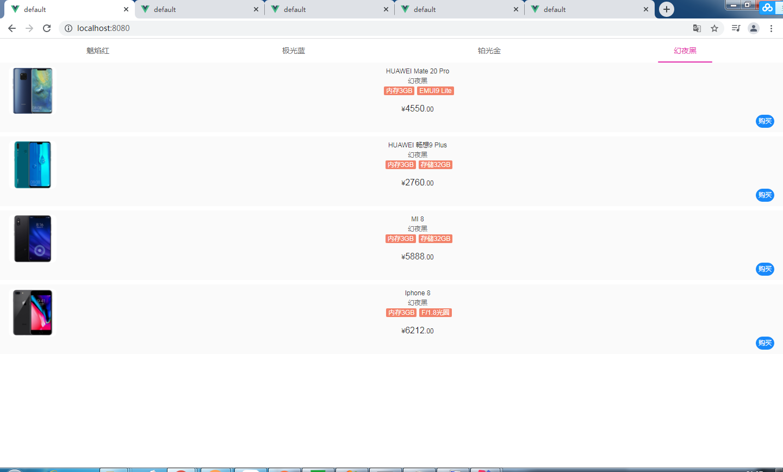Screen dimensions: 783x472
Task: Open the translate page icon
Action: pyautogui.click(x=697, y=28)
